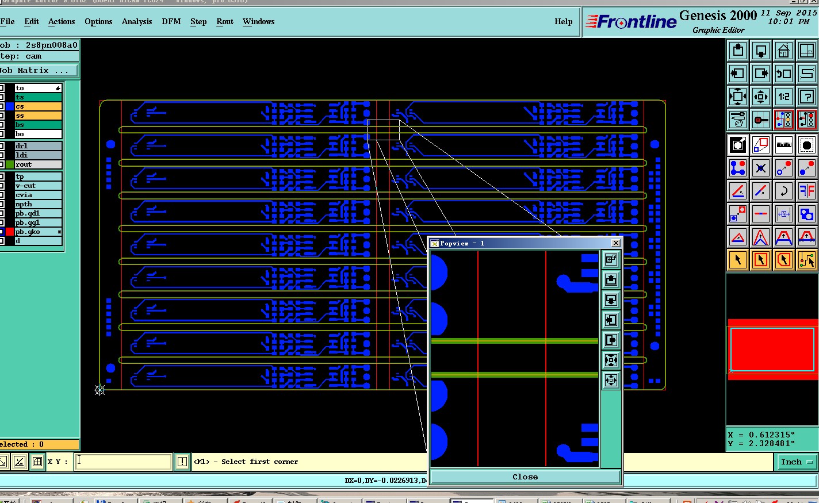Screen dimensions: 819x503
Task: Toggle the checkbox for layer 'rout'
Action: [x=2, y=164]
